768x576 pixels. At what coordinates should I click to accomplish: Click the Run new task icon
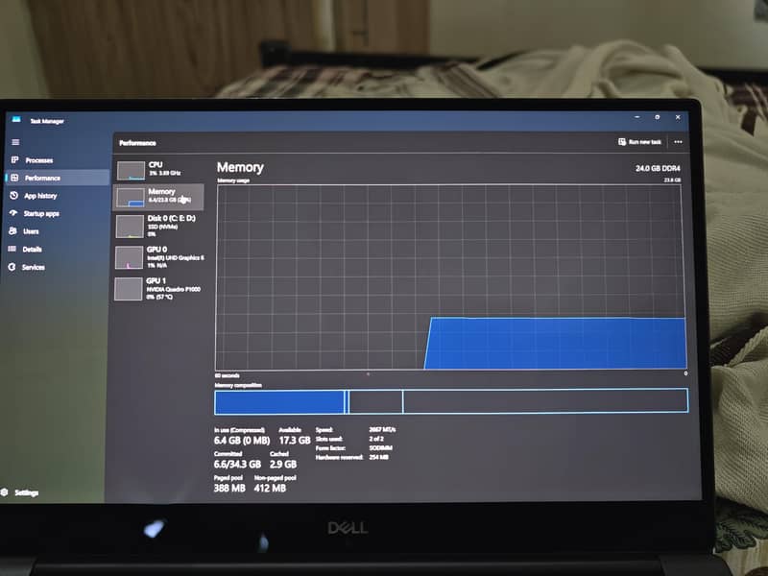coord(622,141)
